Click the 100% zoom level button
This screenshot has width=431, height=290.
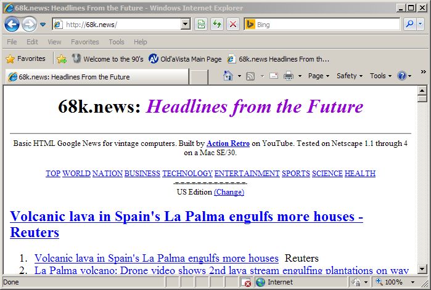[390, 282]
